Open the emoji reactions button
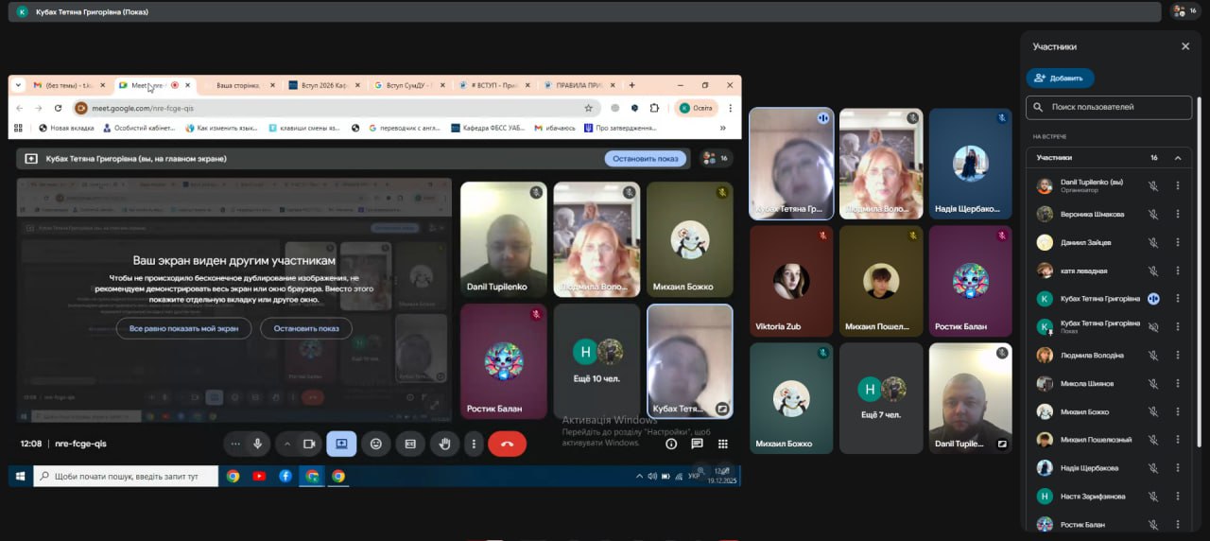1210x541 pixels. [x=376, y=444]
